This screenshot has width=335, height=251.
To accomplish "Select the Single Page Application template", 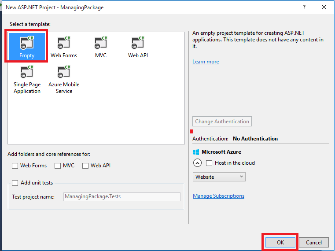I will [27, 80].
